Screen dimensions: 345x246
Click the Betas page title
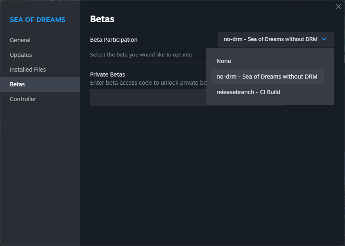tap(102, 19)
